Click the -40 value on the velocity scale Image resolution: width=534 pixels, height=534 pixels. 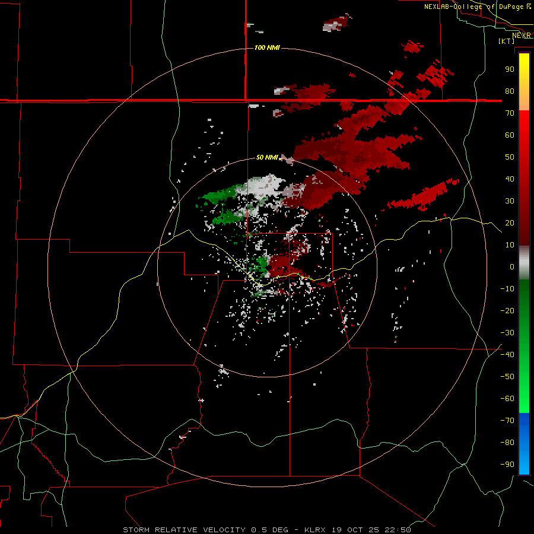point(507,355)
